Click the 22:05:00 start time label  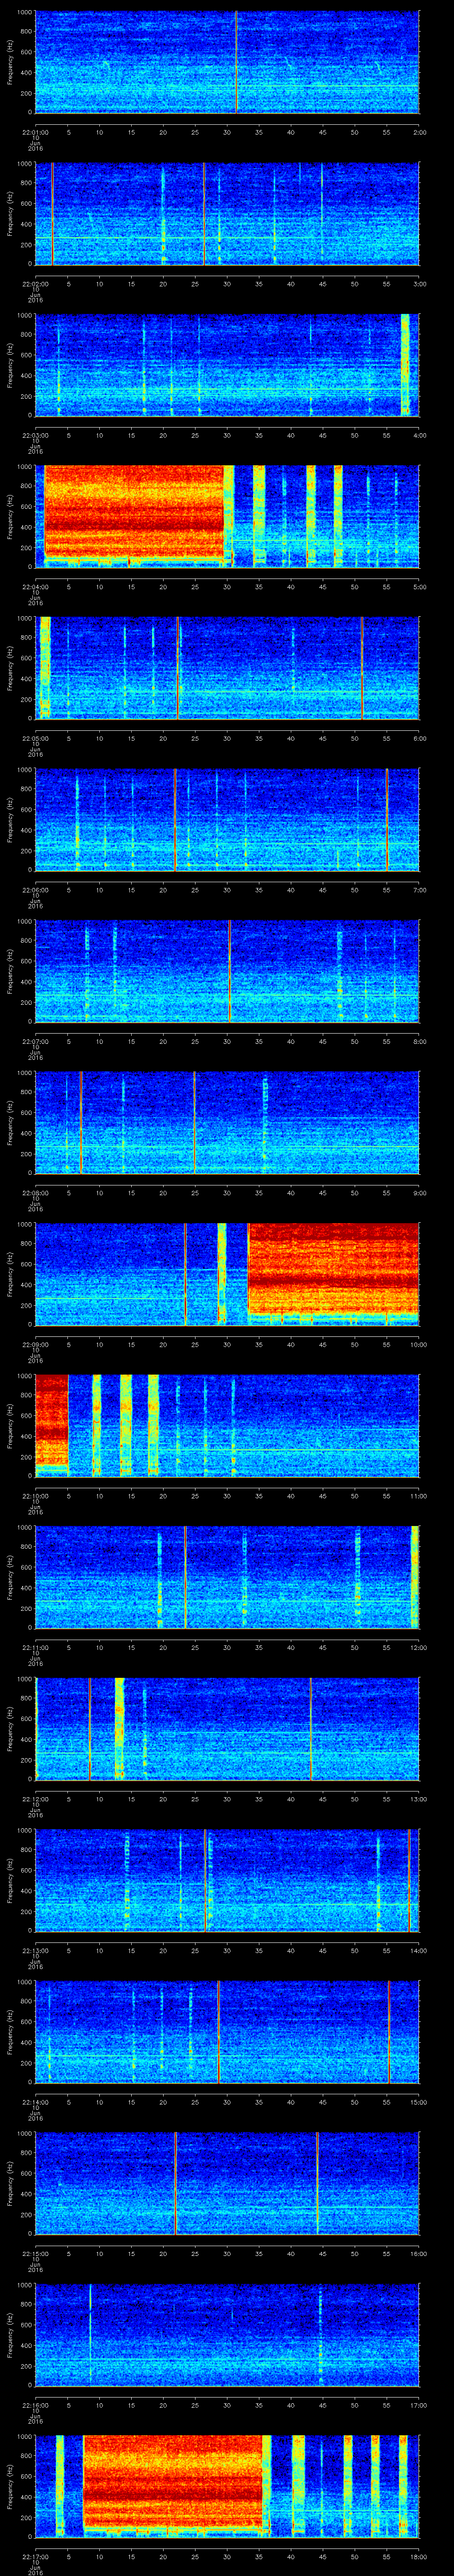[x=35, y=738]
